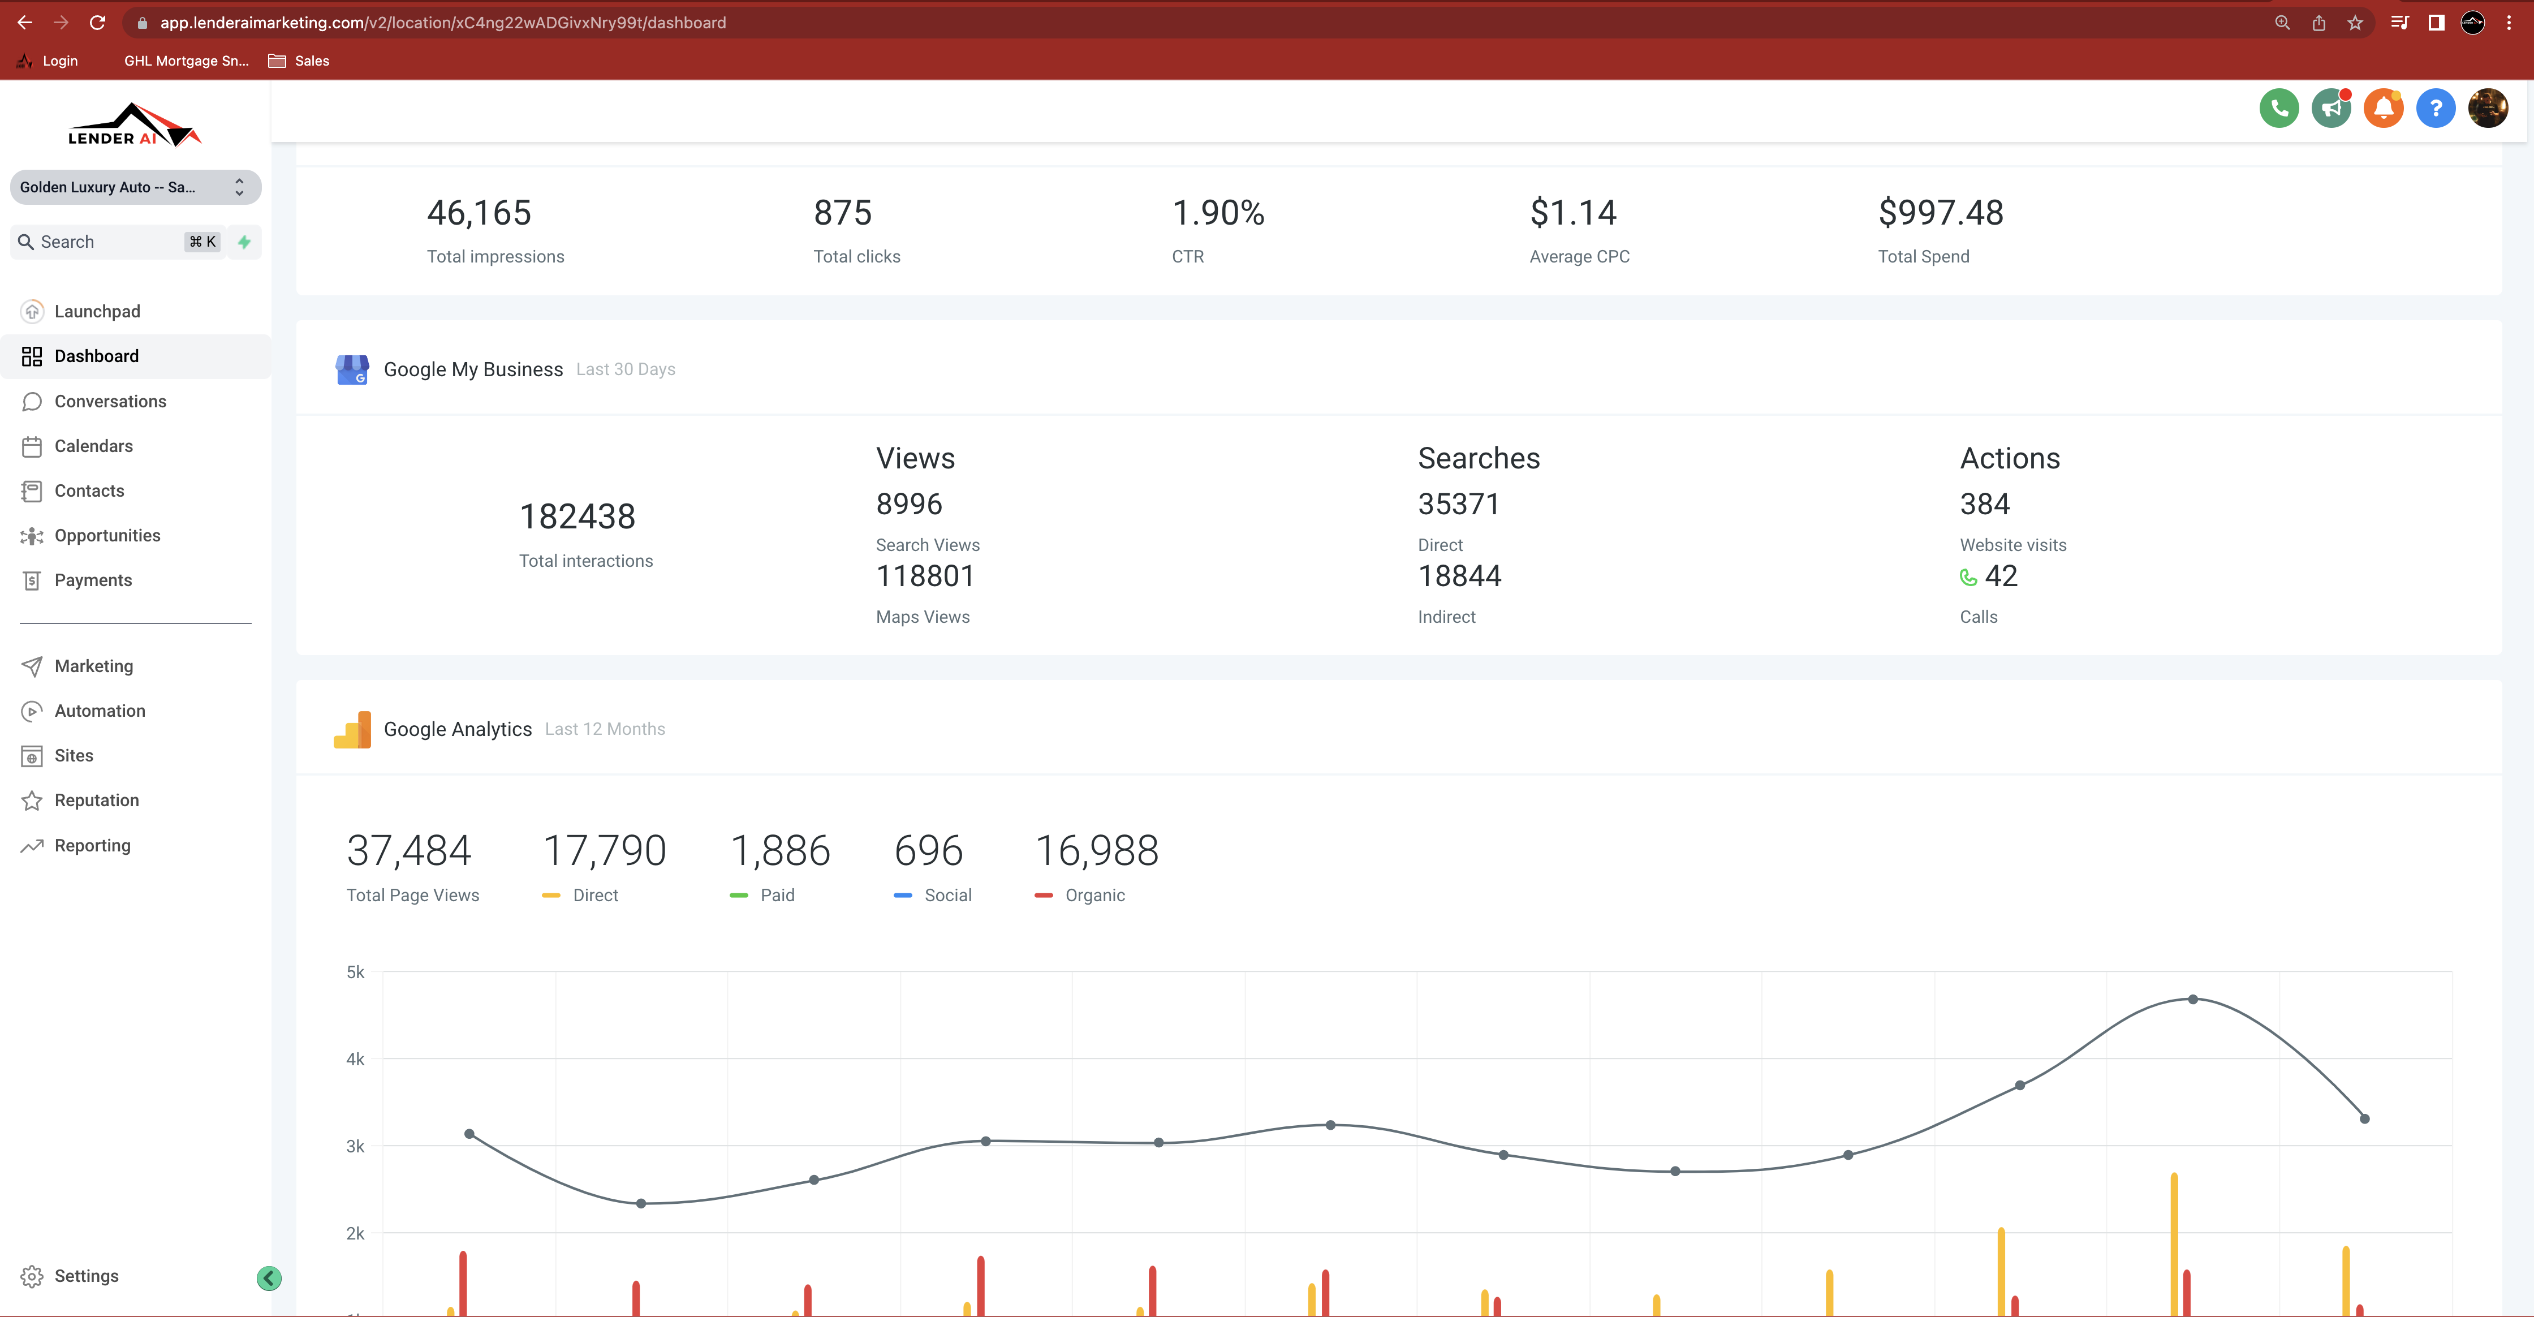Reload the page with the refresh icon
2534x1317 pixels.
pyautogui.click(x=97, y=23)
